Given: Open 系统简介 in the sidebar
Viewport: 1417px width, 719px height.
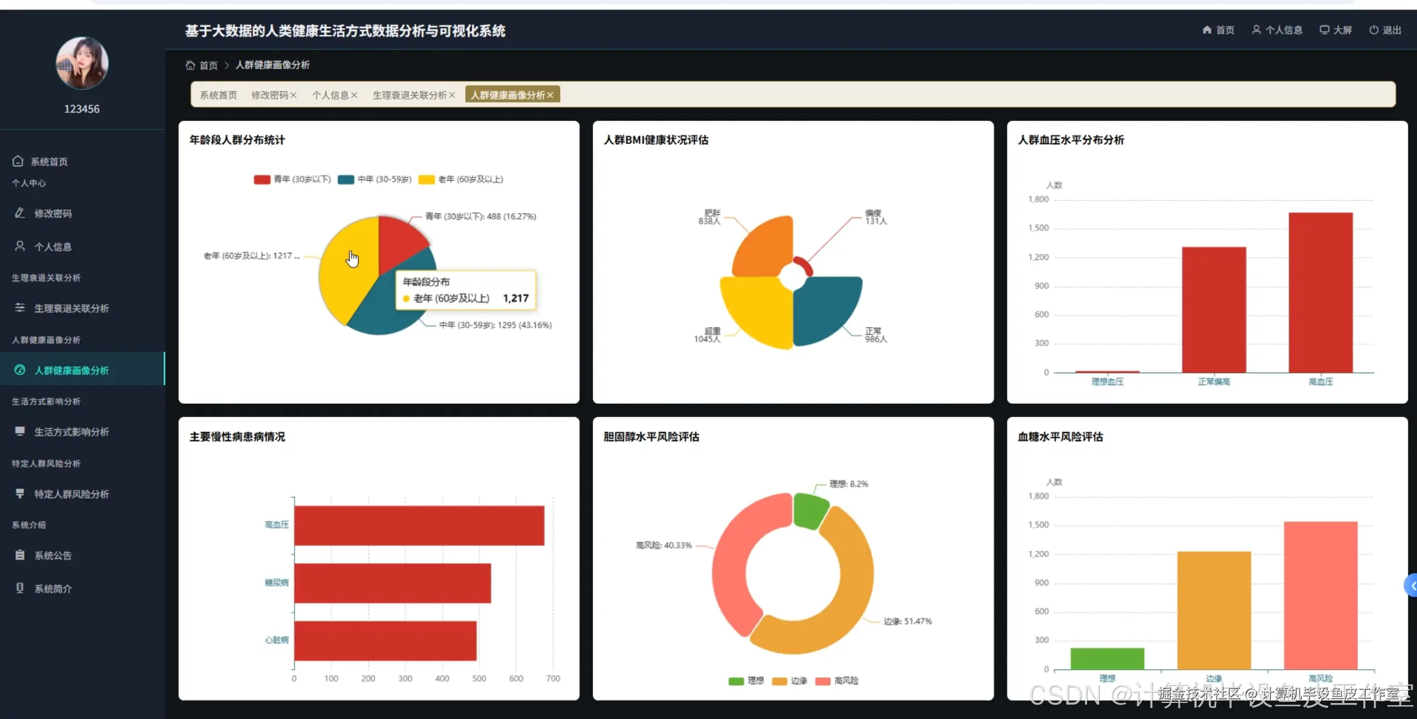Looking at the screenshot, I should 53,588.
